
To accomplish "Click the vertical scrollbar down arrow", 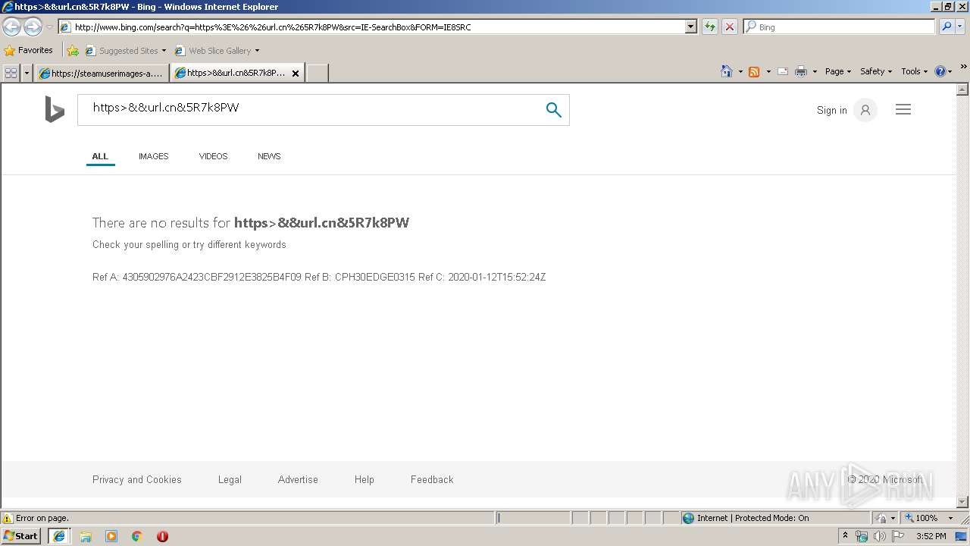I will coord(963,502).
